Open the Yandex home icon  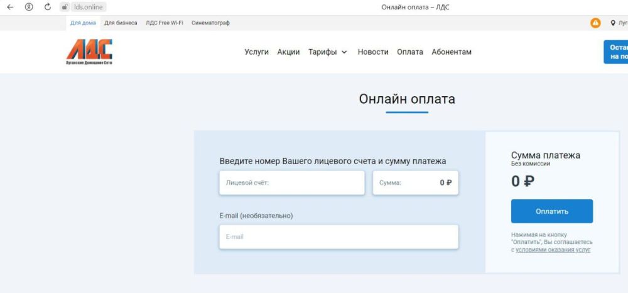pyautogui.click(x=29, y=7)
